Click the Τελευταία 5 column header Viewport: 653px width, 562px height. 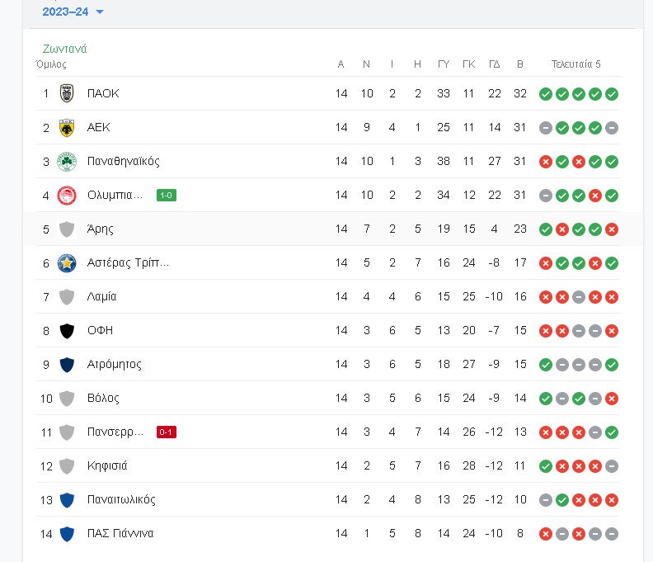(x=576, y=64)
